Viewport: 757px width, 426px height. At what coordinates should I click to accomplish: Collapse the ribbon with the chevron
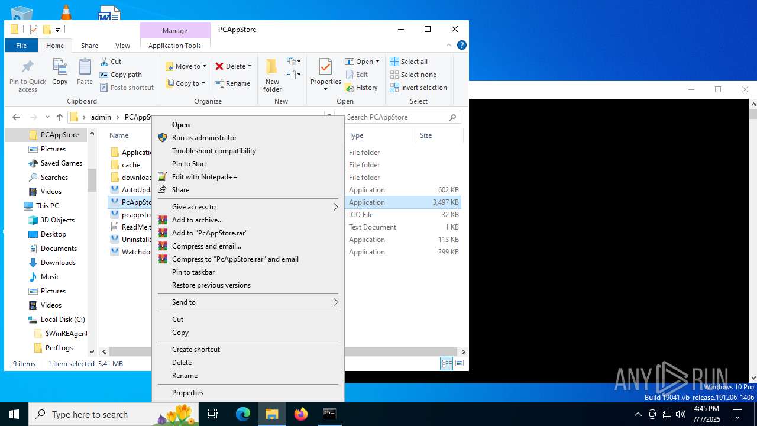coord(449,45)
